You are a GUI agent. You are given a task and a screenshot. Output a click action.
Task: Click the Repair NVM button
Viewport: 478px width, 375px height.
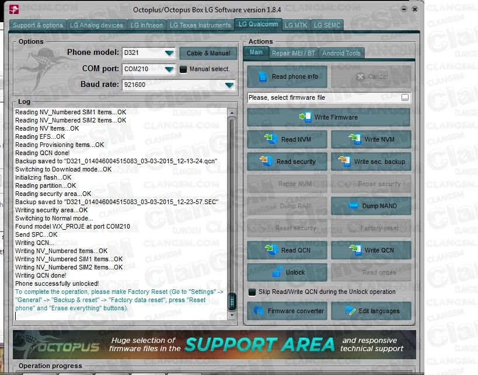tap(287, 184)
